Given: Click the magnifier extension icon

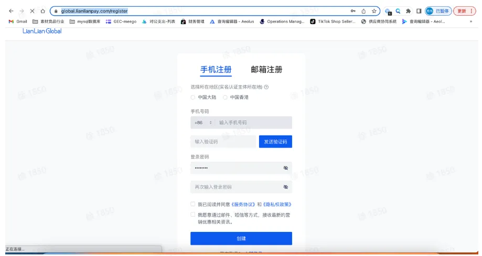Looking at the screenshot, I should pyautogui.click(x=398, y=11).
